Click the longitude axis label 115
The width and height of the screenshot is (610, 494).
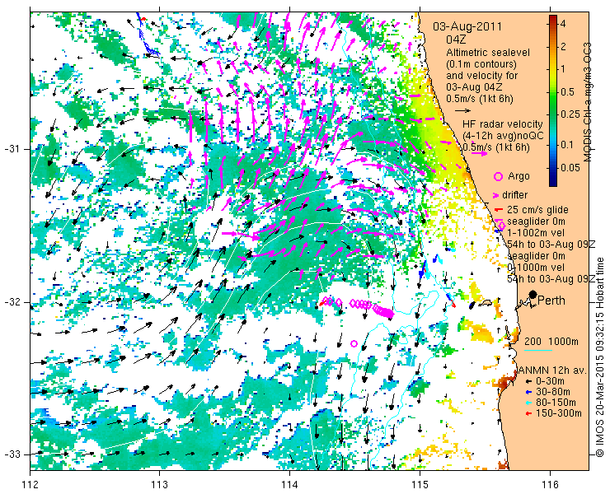[x=420, y=484]
